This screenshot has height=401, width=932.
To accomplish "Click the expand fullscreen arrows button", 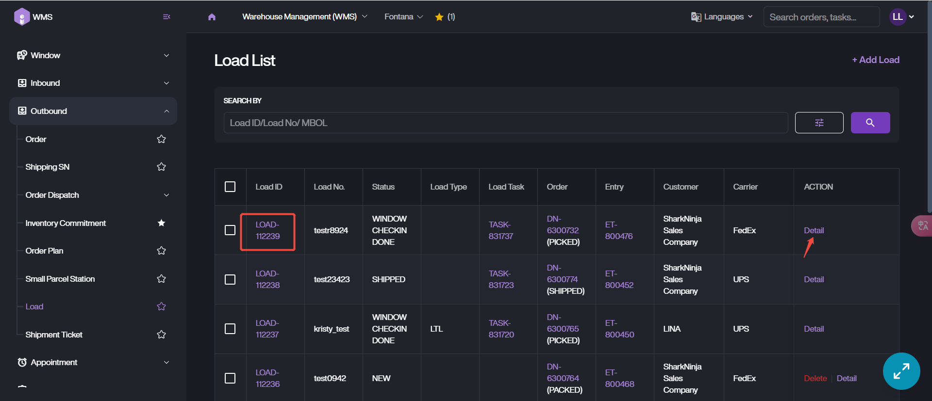I will click(x=901, y=371).
